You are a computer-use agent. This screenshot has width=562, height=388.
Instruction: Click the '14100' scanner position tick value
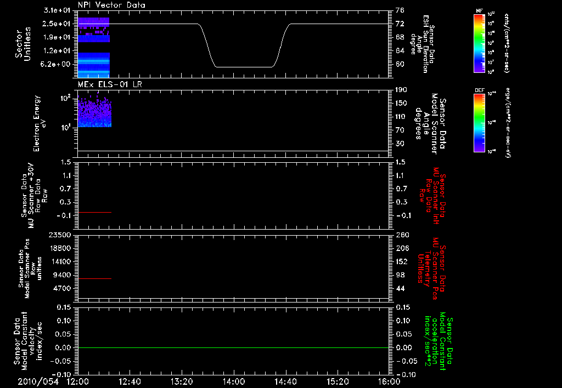59,261
